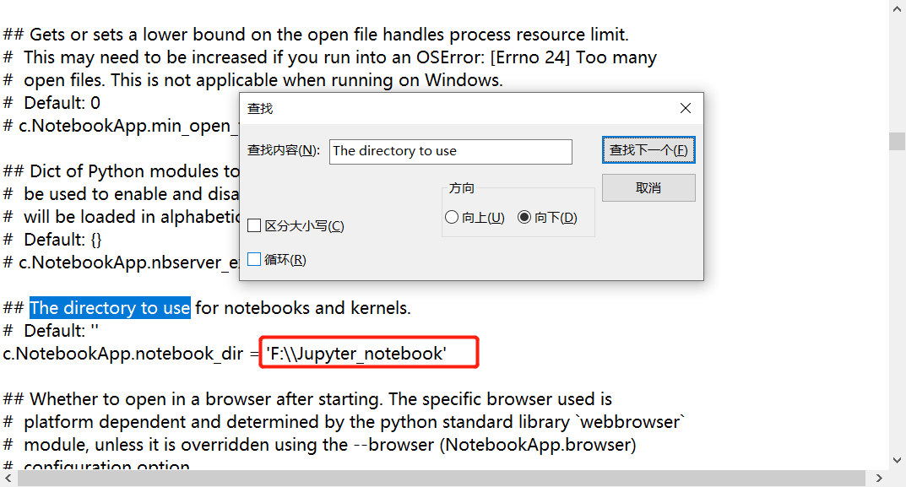
Task: Click the vertical scrollbar down arrow
Action: click(x=898, y=460)
